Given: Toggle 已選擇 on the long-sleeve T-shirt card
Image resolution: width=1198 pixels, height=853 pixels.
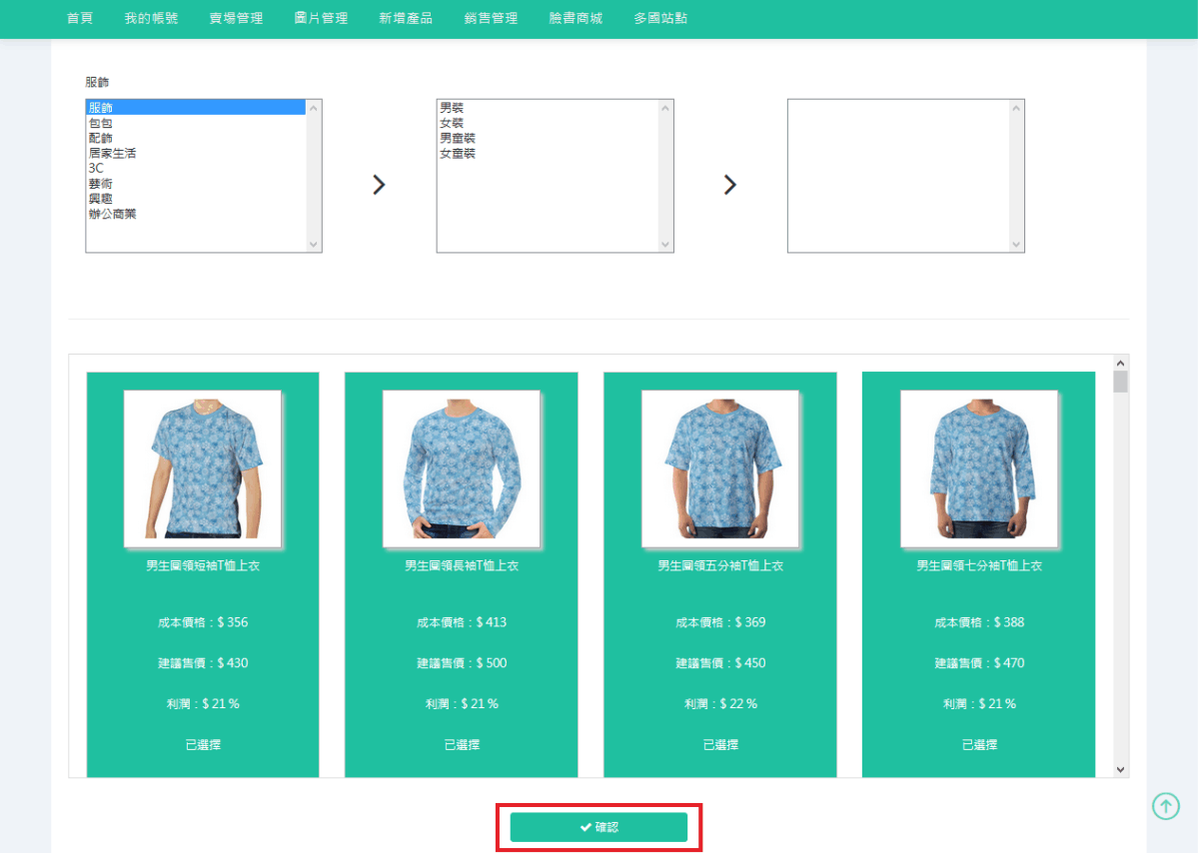Looking at the screenshot, I should tap(461, 744).
